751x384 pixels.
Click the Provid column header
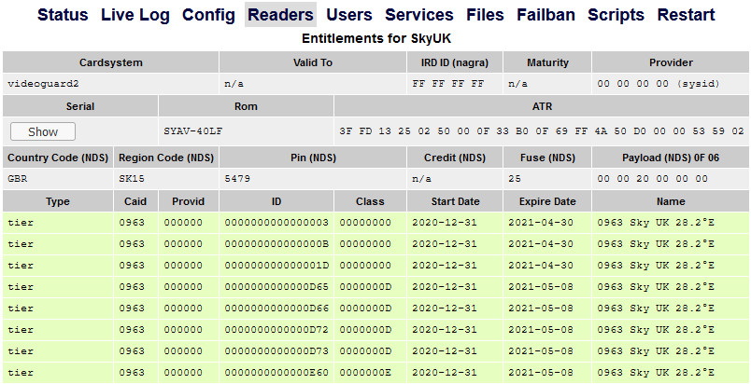point(189,201)
